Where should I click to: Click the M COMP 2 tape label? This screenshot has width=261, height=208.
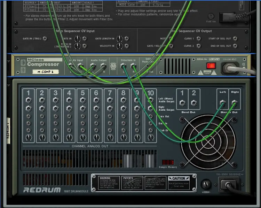click(x=46, y=72)
